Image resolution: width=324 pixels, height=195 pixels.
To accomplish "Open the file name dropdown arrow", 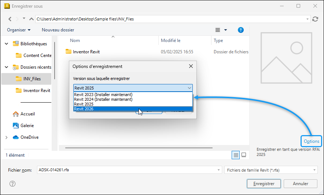I will pos(218,170).
